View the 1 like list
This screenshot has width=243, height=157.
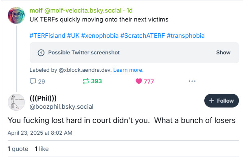pos(42,149)
